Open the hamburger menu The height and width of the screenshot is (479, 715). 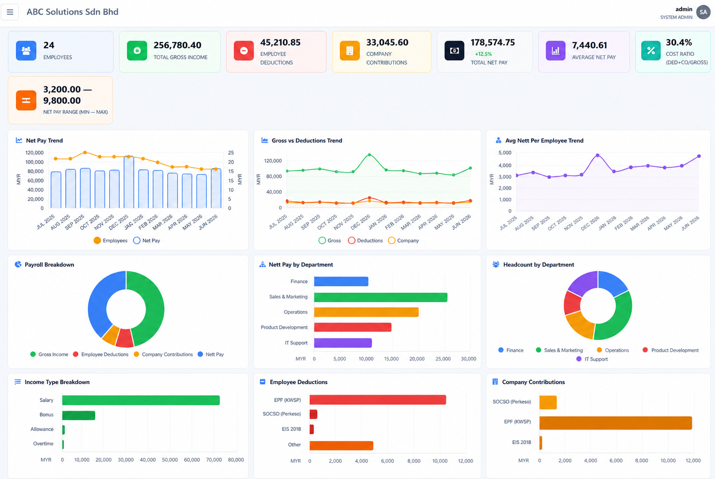pos(10,12)
